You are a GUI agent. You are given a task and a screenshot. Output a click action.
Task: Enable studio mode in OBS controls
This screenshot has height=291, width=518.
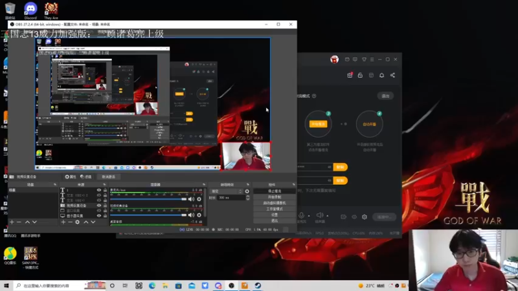click(275, 209)
